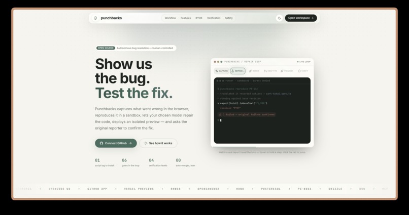Screen dimensions: 409x215
Task: Click OPENSANDBOX in the tech marquee
Action: [x=209, y=189]
